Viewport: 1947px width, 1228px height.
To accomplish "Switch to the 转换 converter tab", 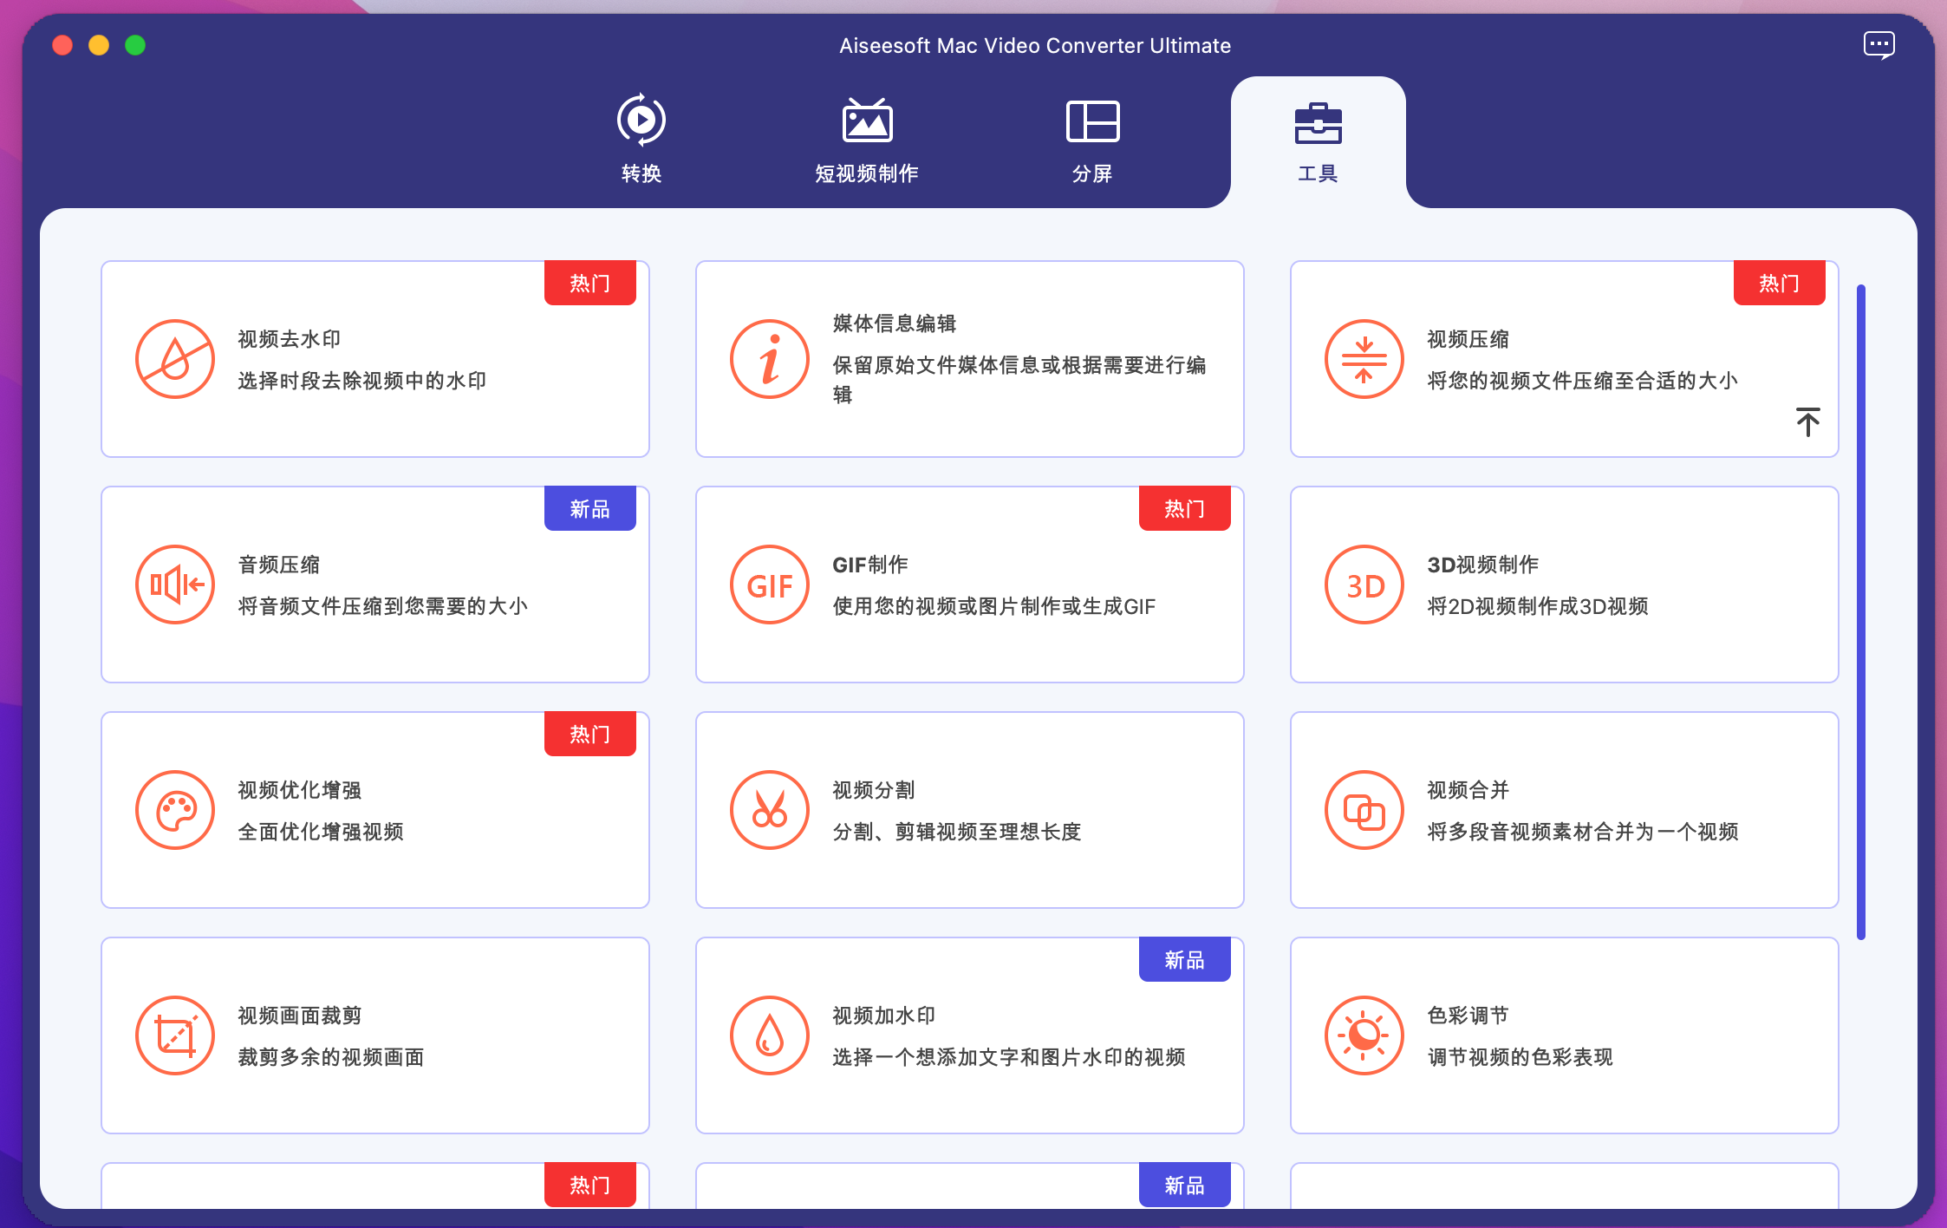I will pos(641,139).
